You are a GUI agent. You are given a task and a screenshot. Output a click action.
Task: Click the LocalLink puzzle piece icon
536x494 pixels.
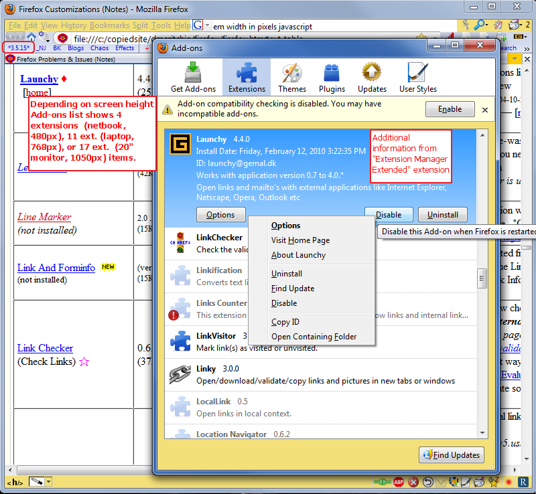pos(180,406)
